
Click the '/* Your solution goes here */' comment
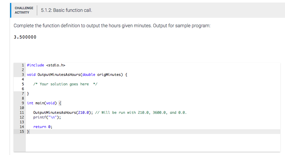click(65, 84)
